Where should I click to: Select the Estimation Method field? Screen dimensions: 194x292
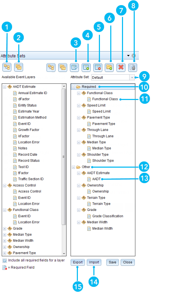(x=32, y=117)
